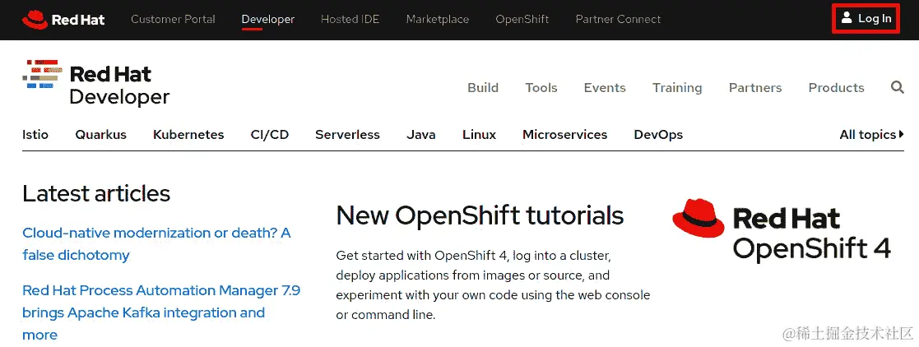Select the Microservices topic

tap(564, 135)
